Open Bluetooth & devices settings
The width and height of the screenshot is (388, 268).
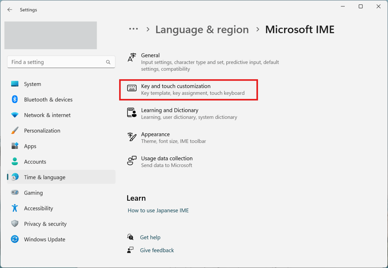click(x=61, y=99)
